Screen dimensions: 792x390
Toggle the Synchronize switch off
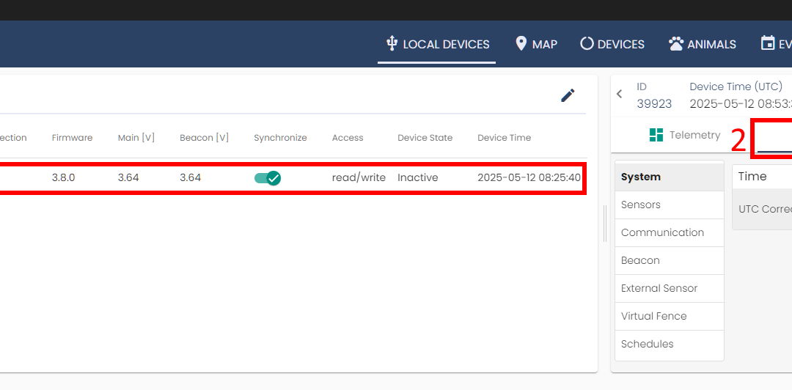click(268, 177)
